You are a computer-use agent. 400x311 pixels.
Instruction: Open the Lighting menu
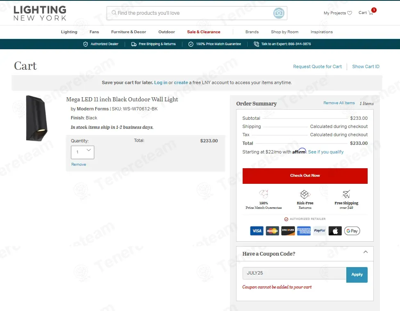point(69,32)
